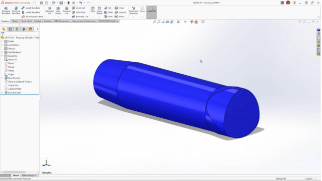The height and width of the screenshot is (181, 322).
Task: Open ConfigurationManager tab
Action: [x=17, y=29]
